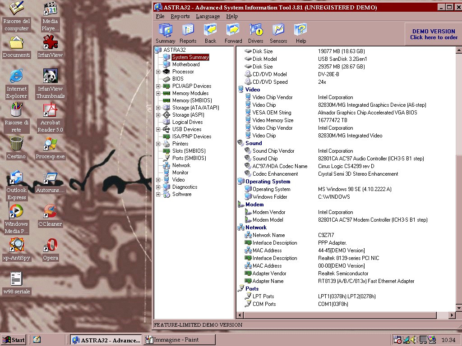The image size is (462, 346).
Task: Select Motherboard in the tree
Action: (185, 64)
